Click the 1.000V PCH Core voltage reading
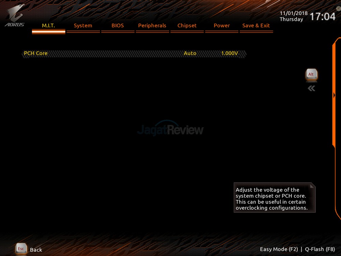 point(229,53)
